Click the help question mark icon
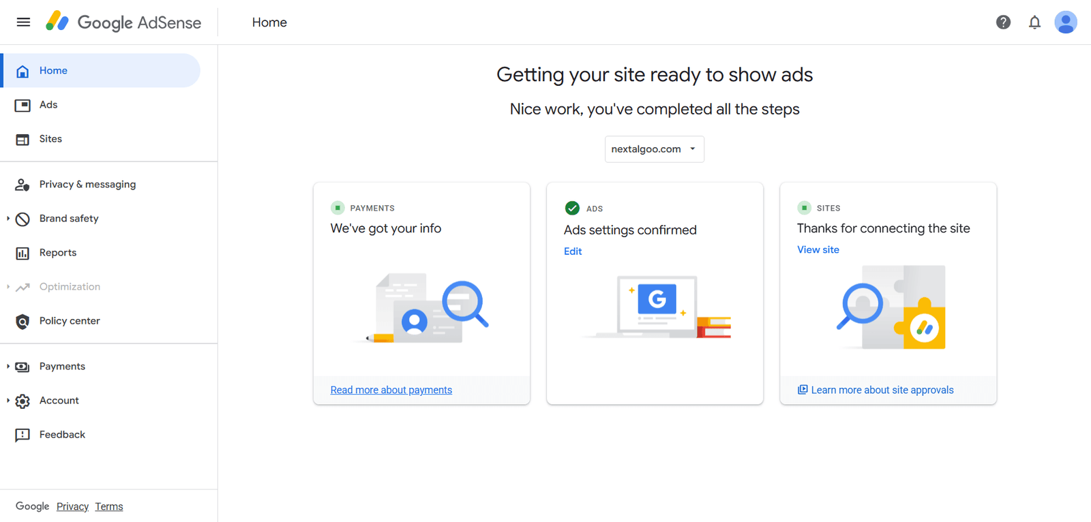Screen dimensions: 1091x522 point(1003,22)
